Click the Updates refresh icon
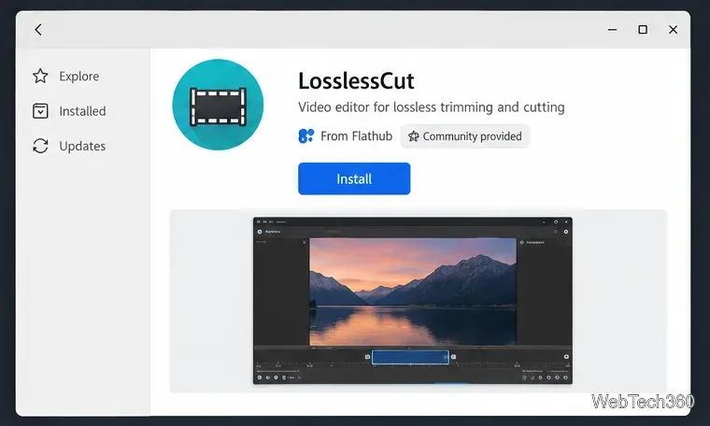Image resolution: width=710 pixels, height=426 pixels. (40, 146)
